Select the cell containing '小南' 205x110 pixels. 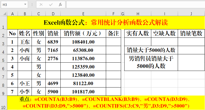[25, 58]
